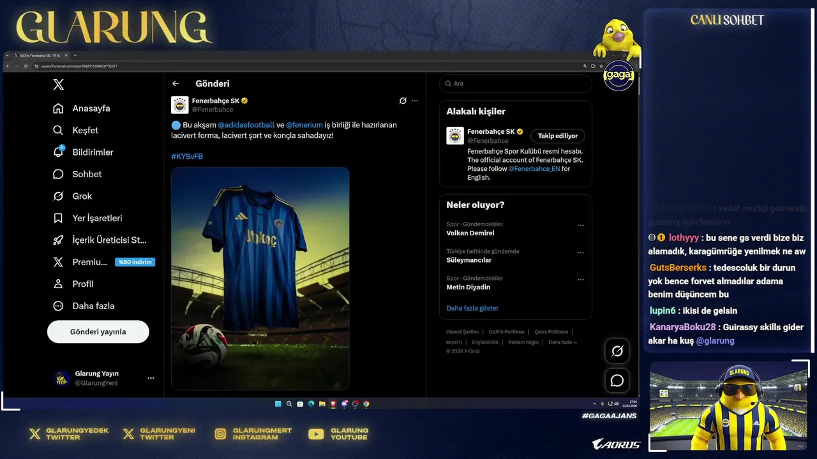Open Reklam bilgisi footer link
The width and height of the screenshot is (817, 459).
click(x=523, y=342)
